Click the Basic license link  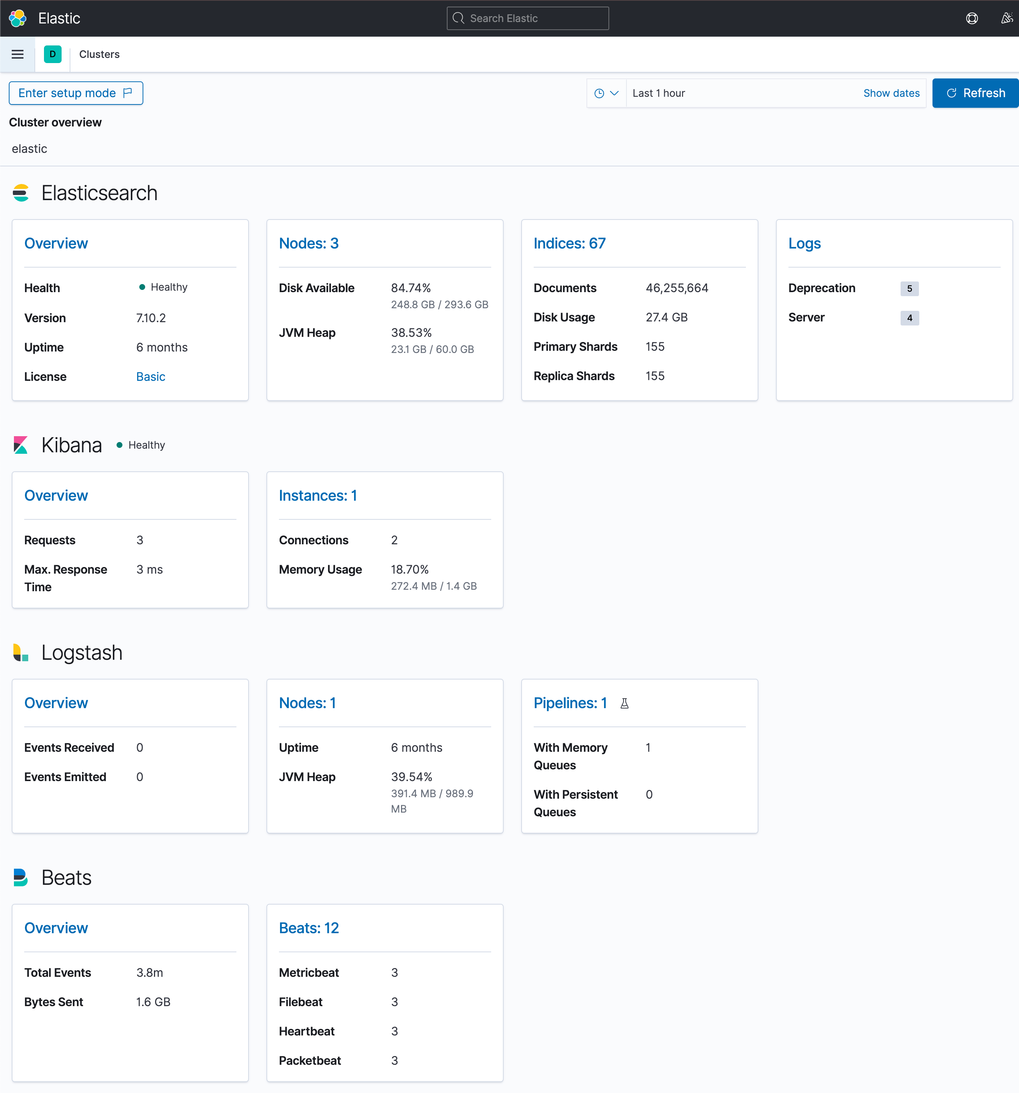tap(151, 377)
